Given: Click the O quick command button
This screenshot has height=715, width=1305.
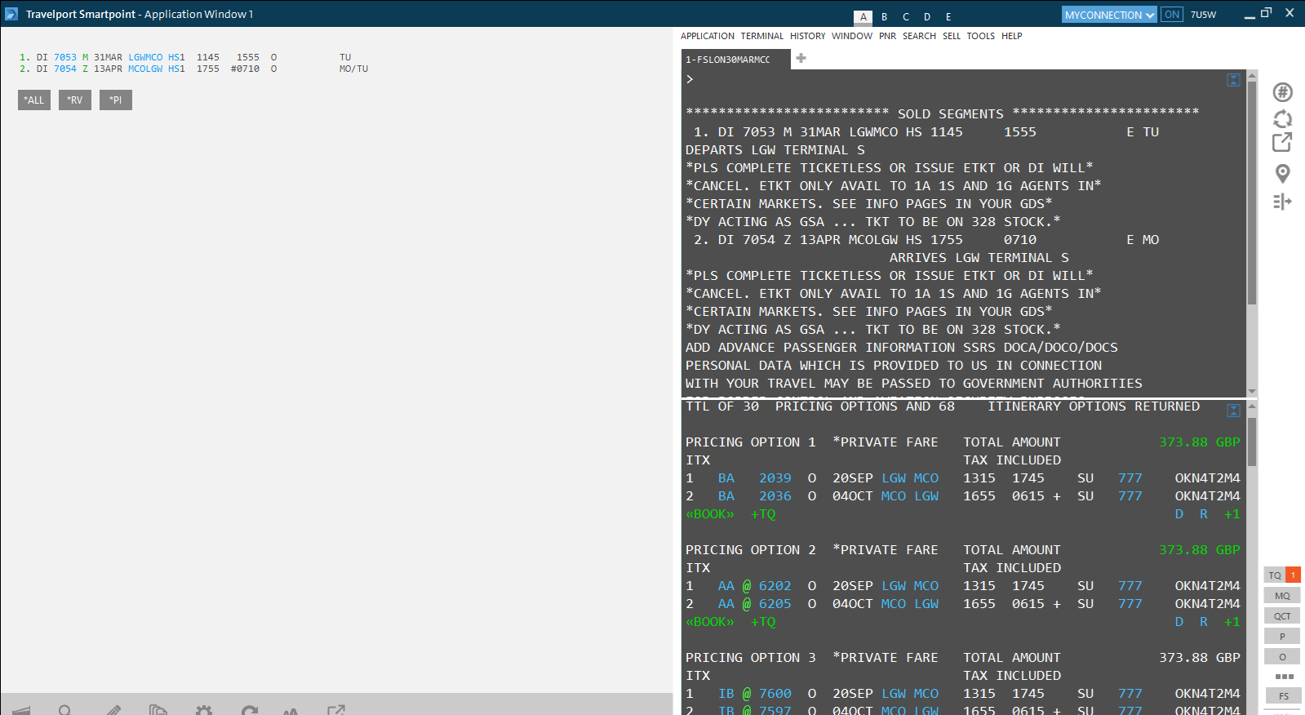Looking at the screenshot, I should 1282,657.
